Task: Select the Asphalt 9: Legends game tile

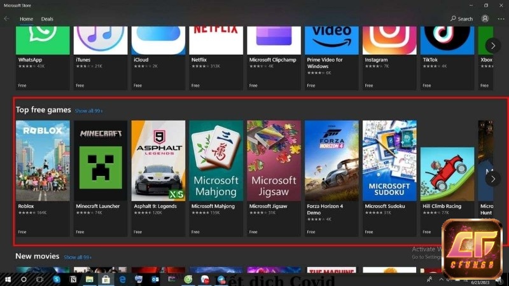Action: [158, 178]
